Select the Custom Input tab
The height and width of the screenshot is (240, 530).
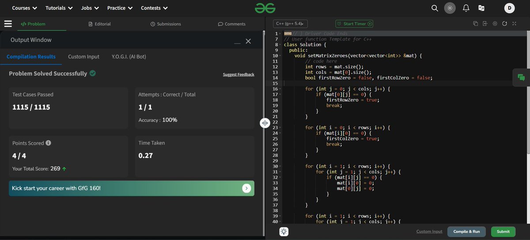click(83, 57)
